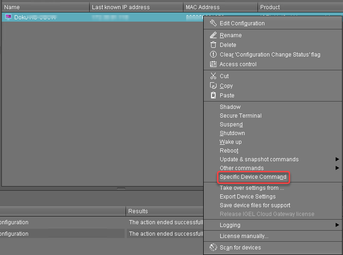
Task: Select Shadow from the context menu
Action: (x=230, y=107)
